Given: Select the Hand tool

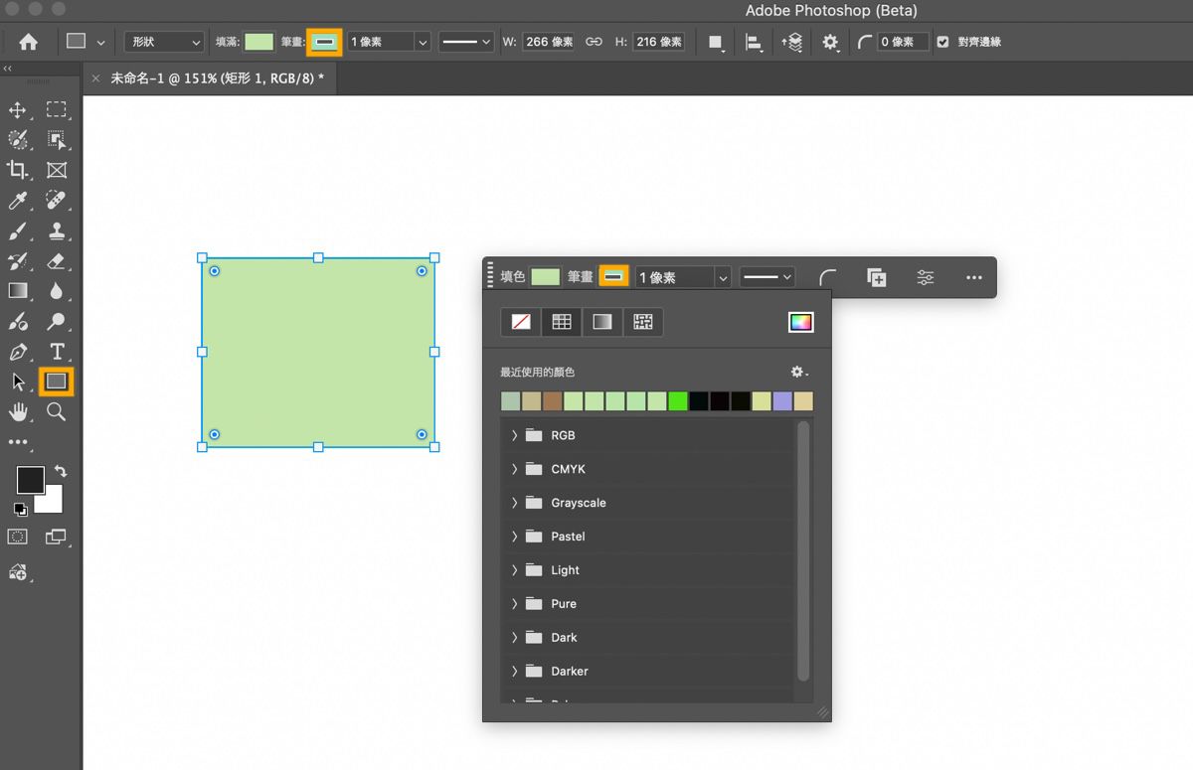Looking at the screenshot, I should (x=18, y=411).
